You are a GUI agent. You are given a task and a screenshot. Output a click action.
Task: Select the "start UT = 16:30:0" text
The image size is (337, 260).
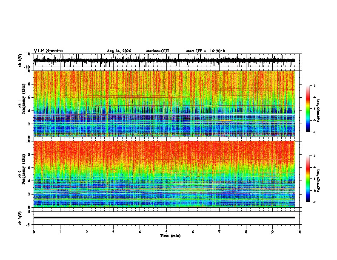tap(206, 51)
